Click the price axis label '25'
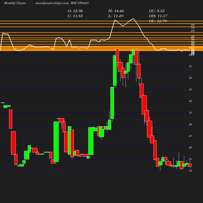This screenshot has width=203, height=203. (x=190, y=136)
